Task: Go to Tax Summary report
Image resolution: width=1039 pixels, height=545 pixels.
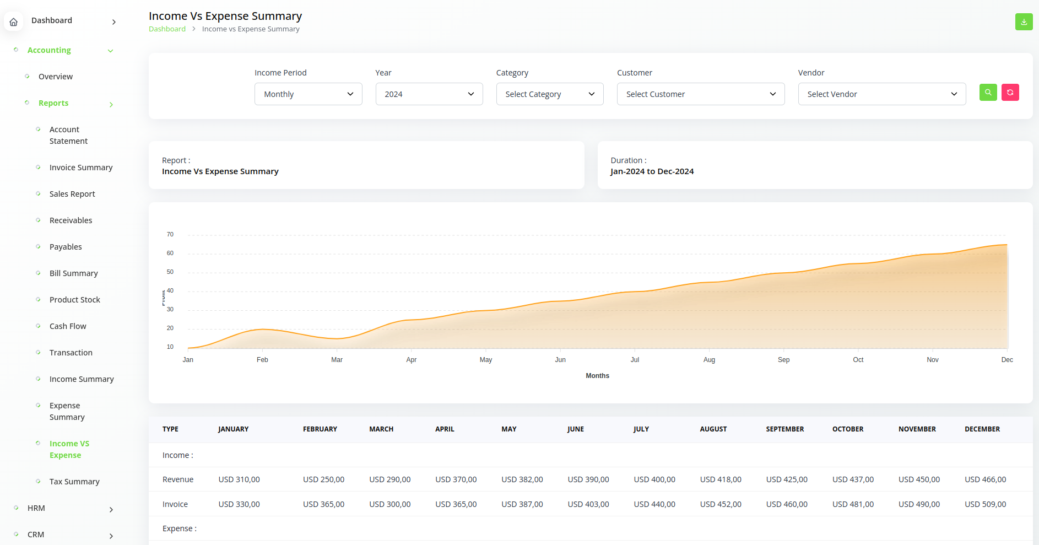Action: [x=74, y=482]
